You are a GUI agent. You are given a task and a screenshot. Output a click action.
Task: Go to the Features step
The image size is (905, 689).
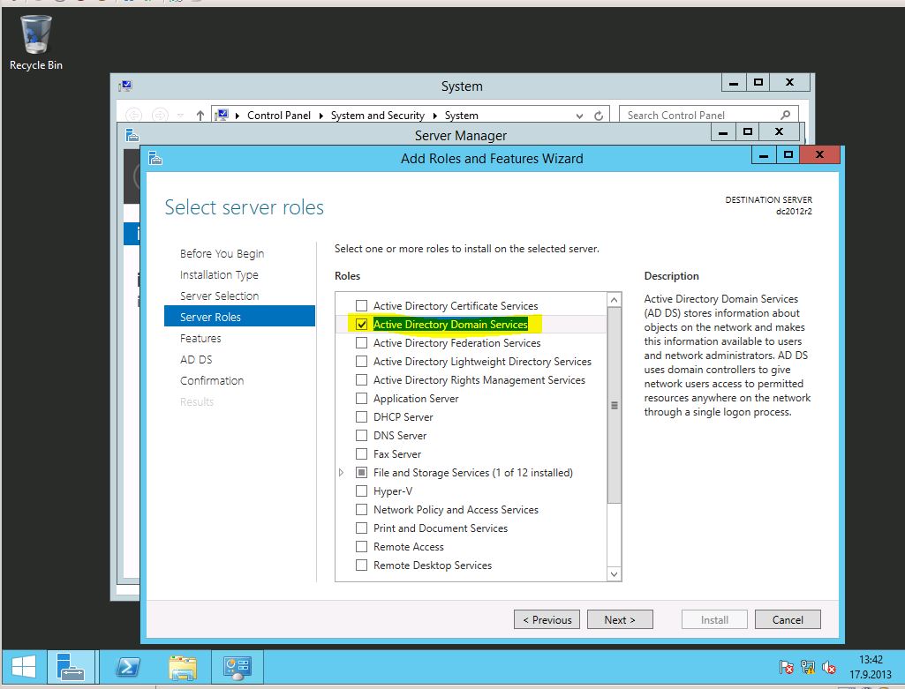point(200,339)
